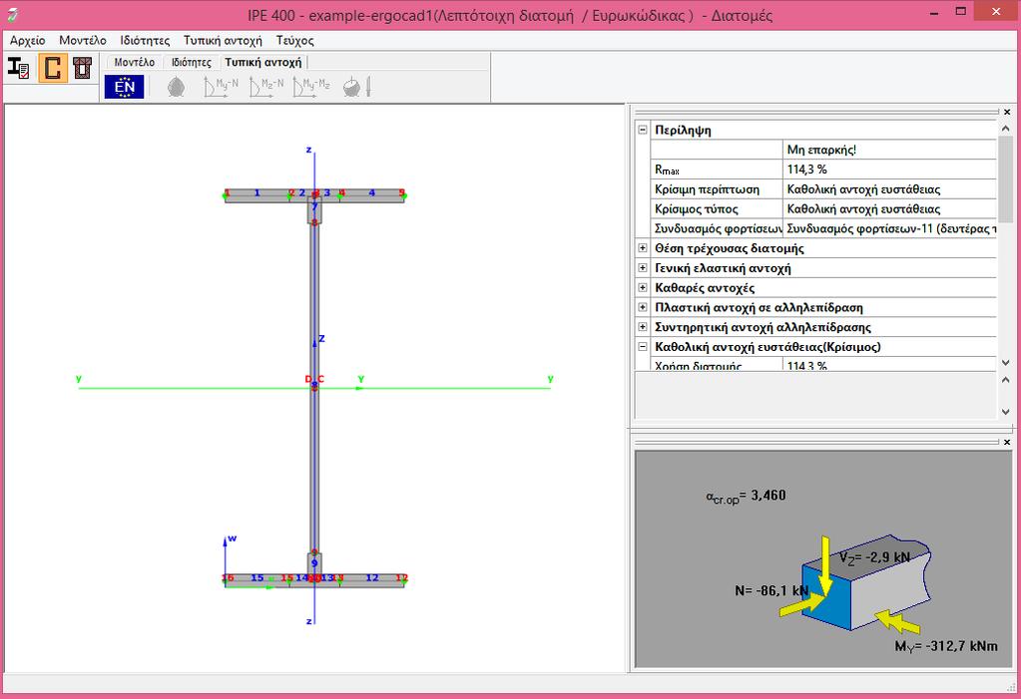Expand Θέση τρέχουσας διατομής section
This screenshot has height=699, width=1021.
(x=643, y=248)
